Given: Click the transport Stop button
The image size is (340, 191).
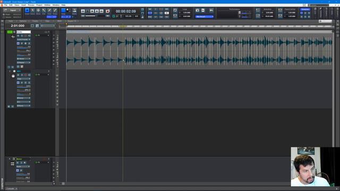Looking at the screenshot, I should tap(88, 11).
